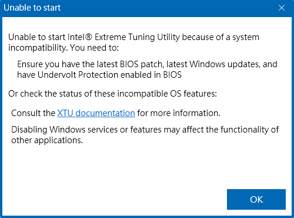Close the Unable to start dialog
Screen dimensions: 294x218
coord(282,8)
